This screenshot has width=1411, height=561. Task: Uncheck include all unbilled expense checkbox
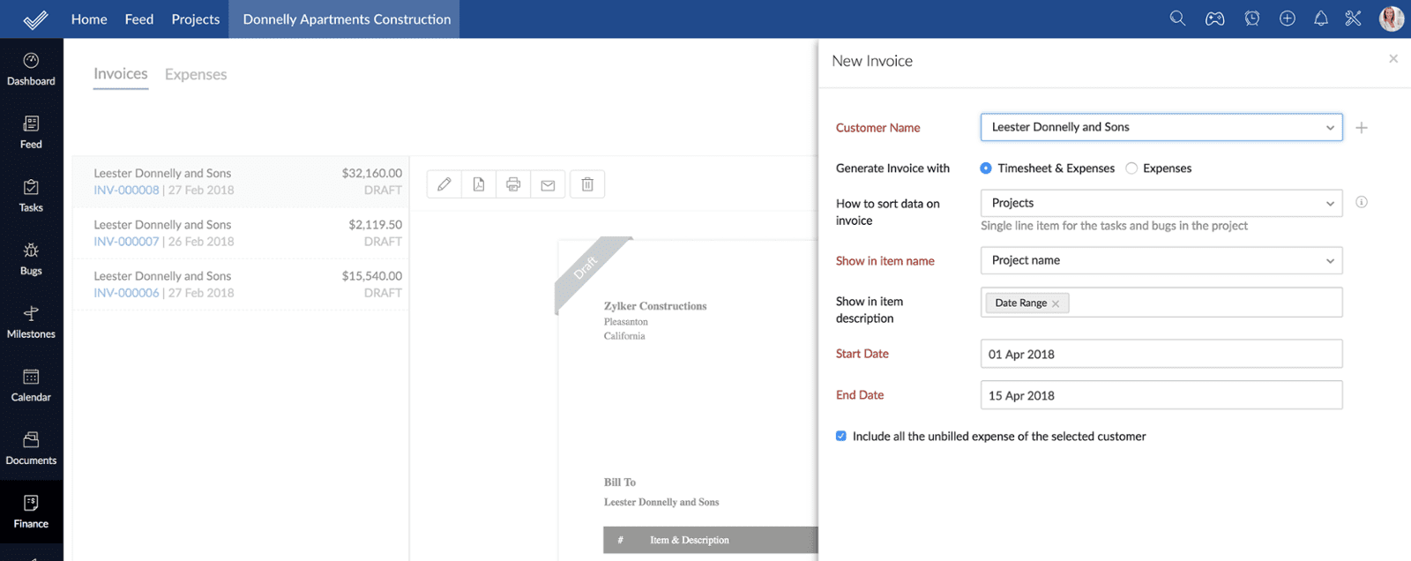[841, 436]
